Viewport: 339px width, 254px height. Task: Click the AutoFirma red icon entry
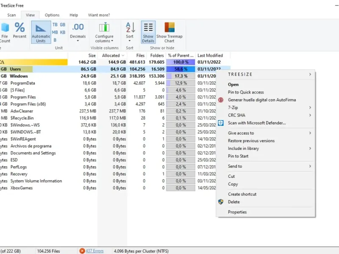click(x=220, y=100)
